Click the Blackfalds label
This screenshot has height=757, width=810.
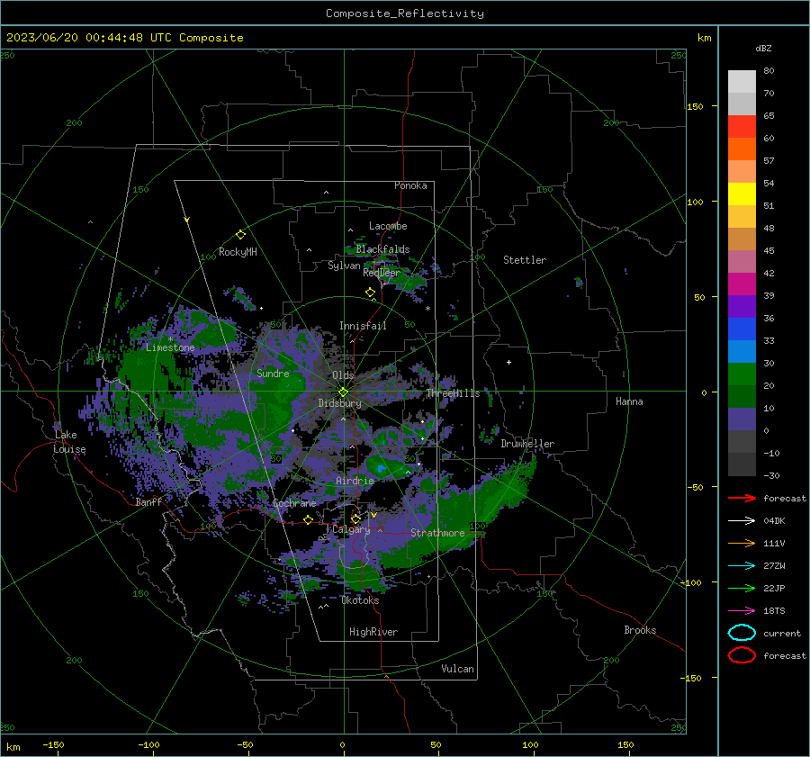click(382, 249)
